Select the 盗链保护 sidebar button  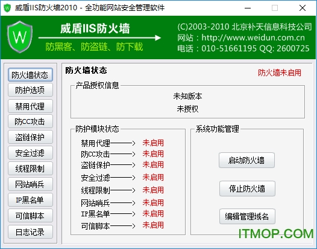pyautogui.click(x=30, y=137)
